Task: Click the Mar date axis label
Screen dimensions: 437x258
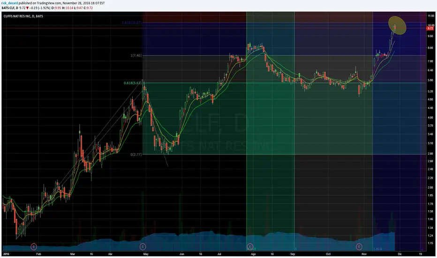Action: 73,254
